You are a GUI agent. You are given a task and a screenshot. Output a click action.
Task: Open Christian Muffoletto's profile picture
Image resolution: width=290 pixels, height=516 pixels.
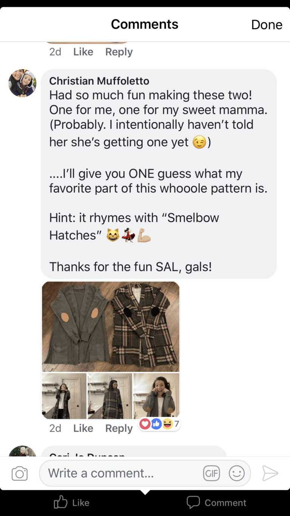click(23, 83)
